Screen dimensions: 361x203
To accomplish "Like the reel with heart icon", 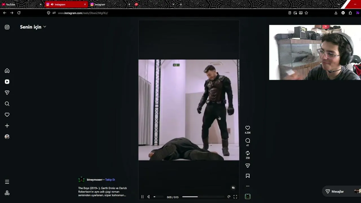I will tap(248, 128).
